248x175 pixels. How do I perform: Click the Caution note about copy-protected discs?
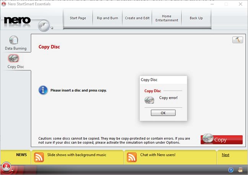click(114, 141)
